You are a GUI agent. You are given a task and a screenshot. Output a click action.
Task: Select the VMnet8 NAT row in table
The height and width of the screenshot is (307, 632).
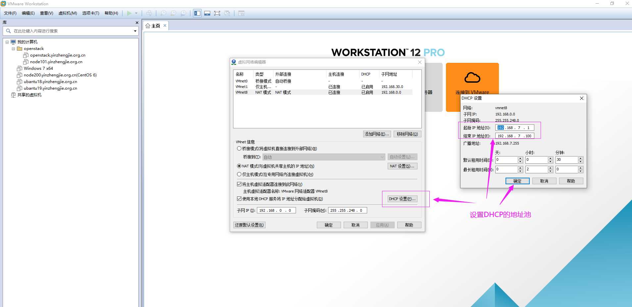[x=323, y=92]
